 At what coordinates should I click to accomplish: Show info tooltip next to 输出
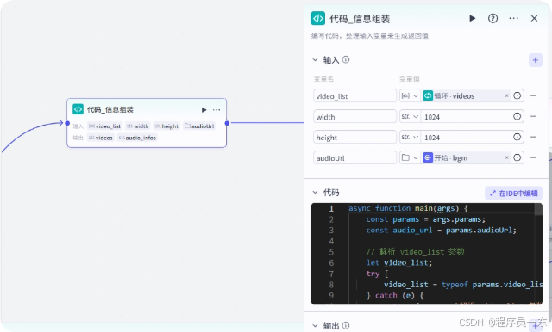[346, 325]
